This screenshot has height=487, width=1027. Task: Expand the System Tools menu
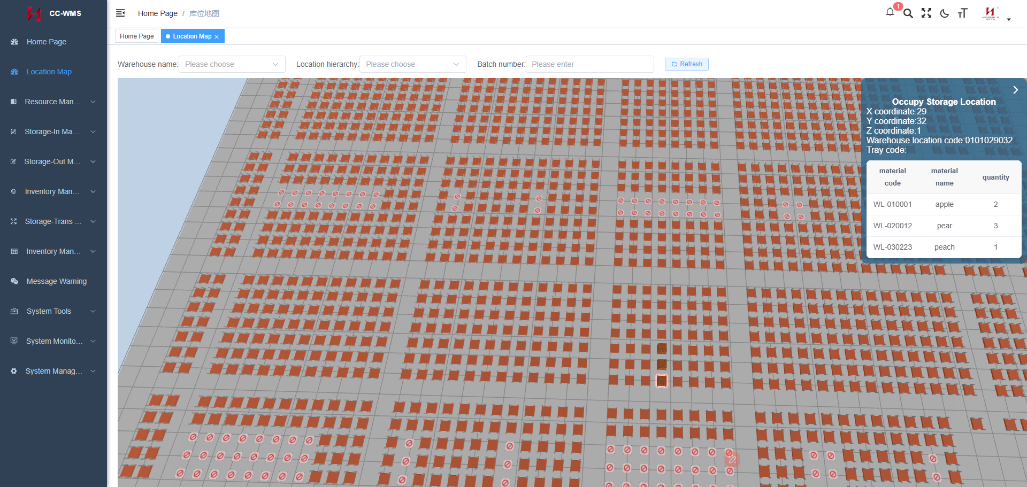(x=53, y=311)
